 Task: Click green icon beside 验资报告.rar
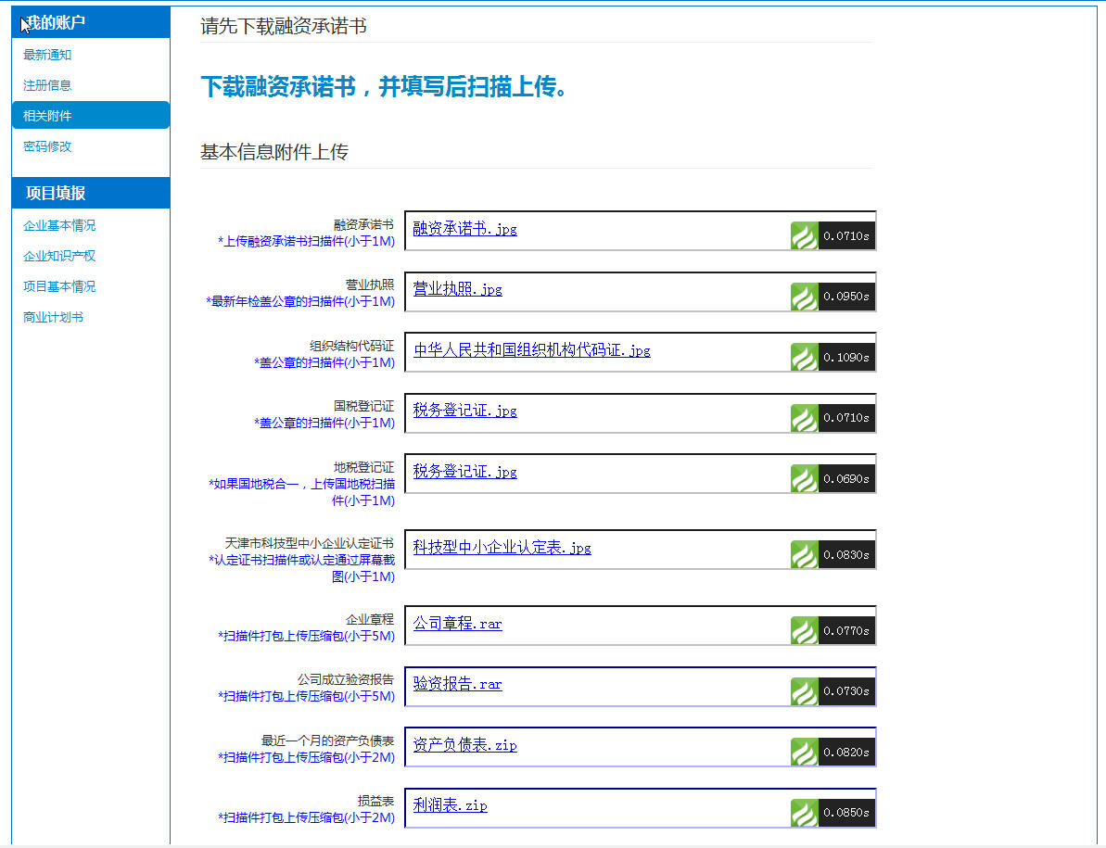pyautogui.click(x=804, y=691)
